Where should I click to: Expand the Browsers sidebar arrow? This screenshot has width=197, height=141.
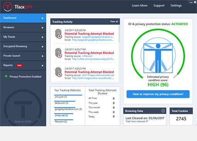42,28
